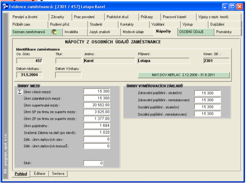Click the application icon in title bar
Viewport: 246px width, 183px height.
coord(5,7)
